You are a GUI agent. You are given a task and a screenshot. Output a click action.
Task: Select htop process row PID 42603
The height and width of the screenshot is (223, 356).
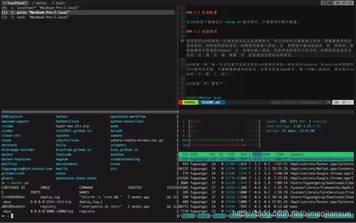(x=266, y=187)
